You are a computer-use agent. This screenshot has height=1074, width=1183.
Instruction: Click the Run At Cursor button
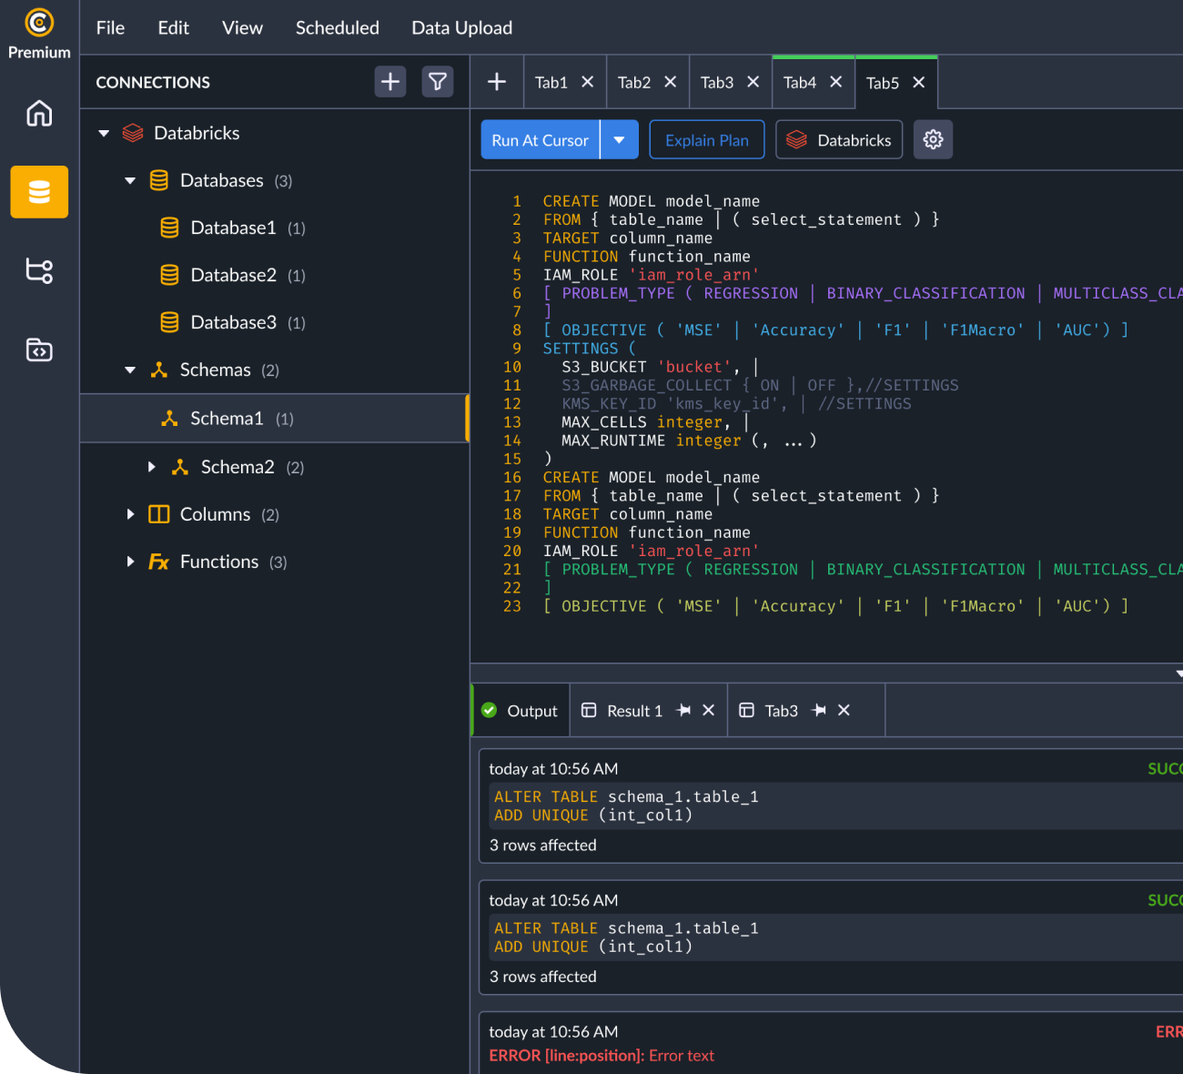click(x=541, y=139)
